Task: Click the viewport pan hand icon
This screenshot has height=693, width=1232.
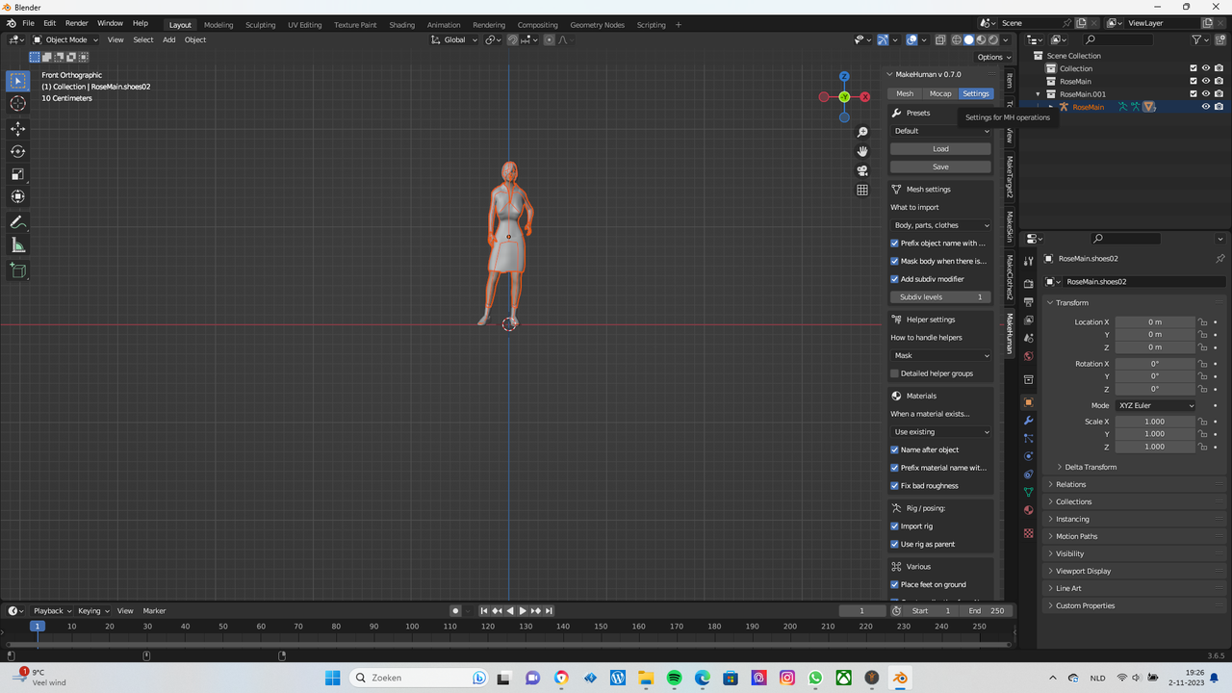Action: (x=862, y=151)
